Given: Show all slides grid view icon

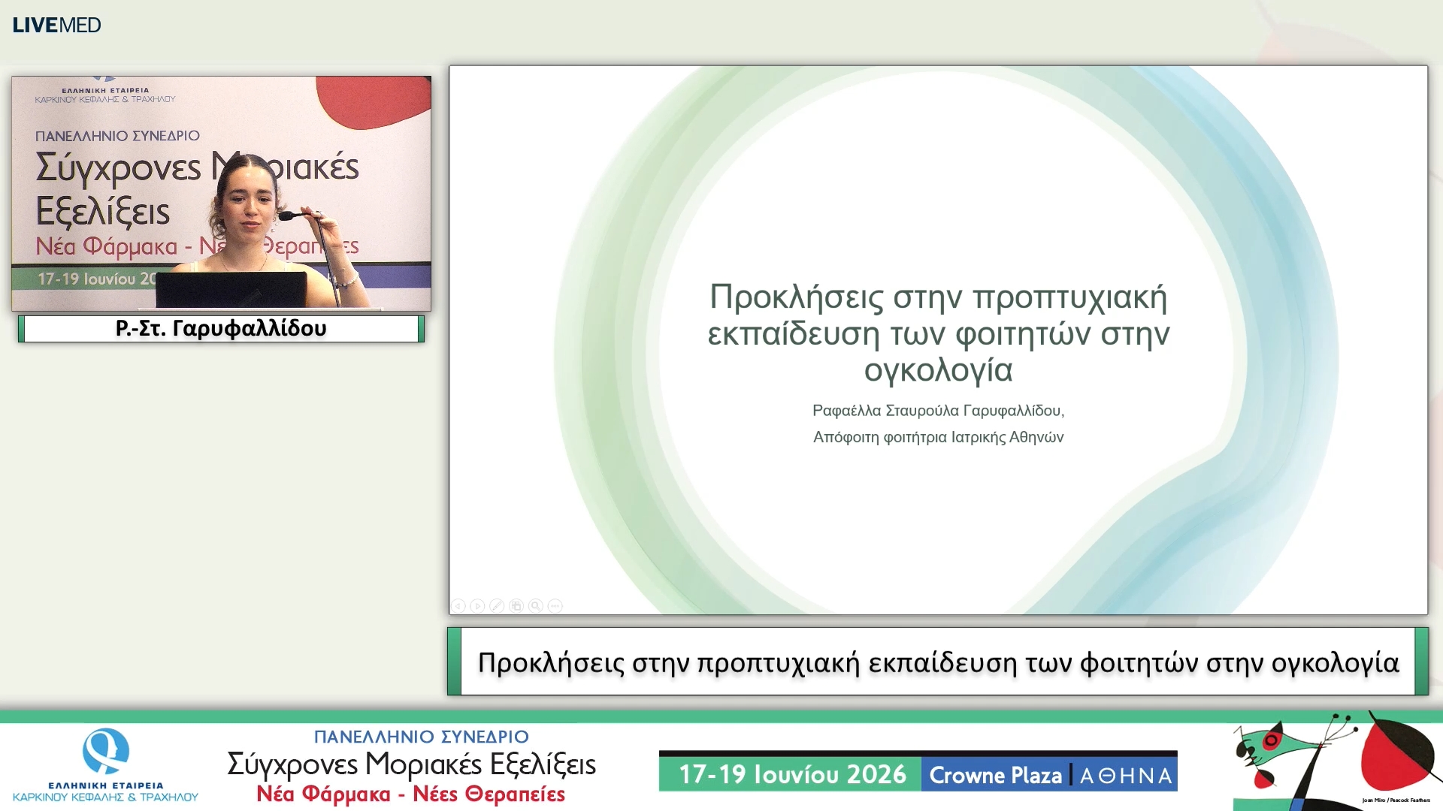Looking at the screenshot, I should pyautogui.click(x=516, y=606).
